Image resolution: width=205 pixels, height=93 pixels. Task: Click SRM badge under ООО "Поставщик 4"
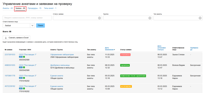click(21, 89)
